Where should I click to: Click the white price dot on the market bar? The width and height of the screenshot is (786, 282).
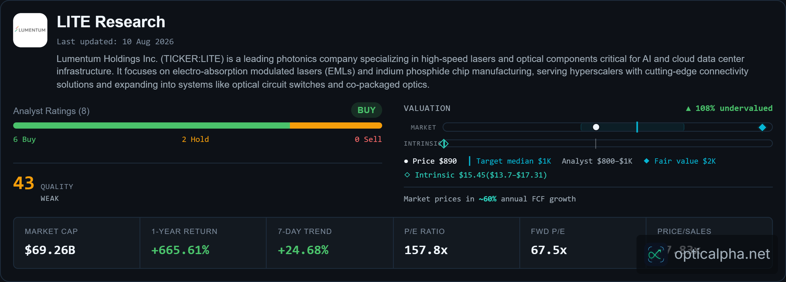click(596, 127)
